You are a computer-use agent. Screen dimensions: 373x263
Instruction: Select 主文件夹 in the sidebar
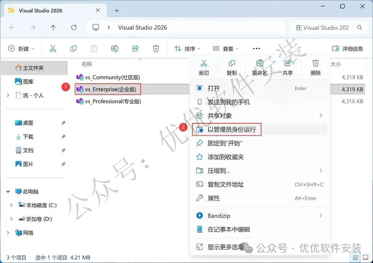34,68
